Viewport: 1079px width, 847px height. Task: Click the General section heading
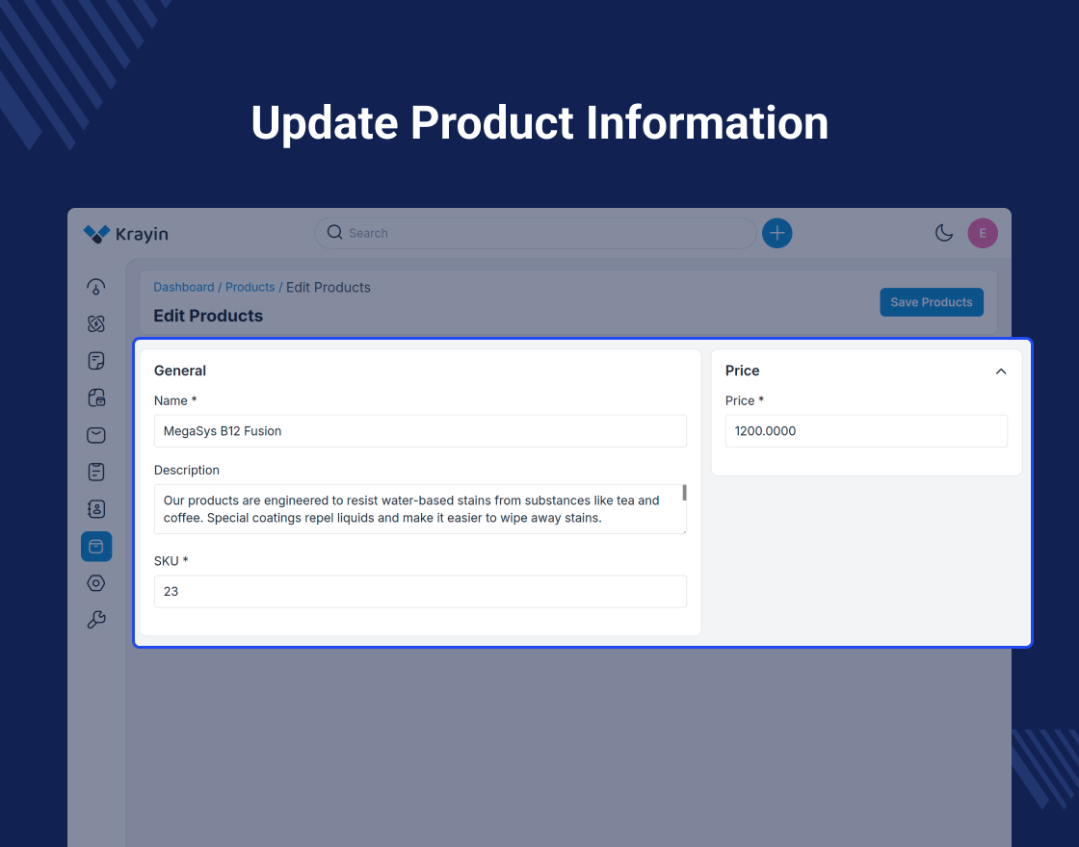point(180,371)
